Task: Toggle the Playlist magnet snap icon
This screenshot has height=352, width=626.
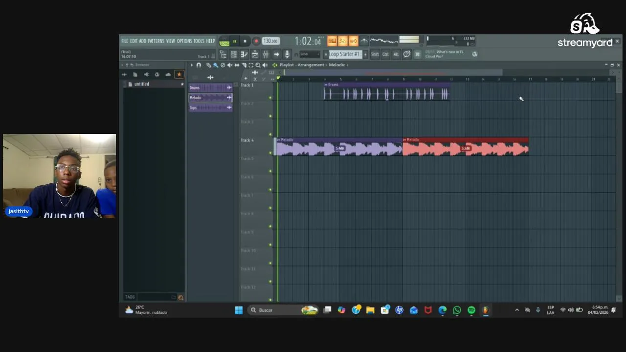Action: tap(199, 65)
